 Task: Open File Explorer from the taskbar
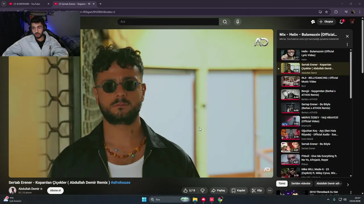(x=195, y=199)
